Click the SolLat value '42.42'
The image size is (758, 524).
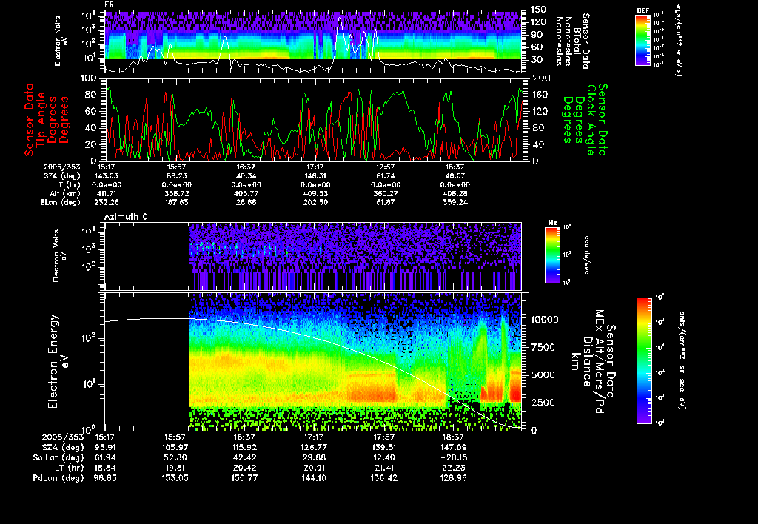244,457
